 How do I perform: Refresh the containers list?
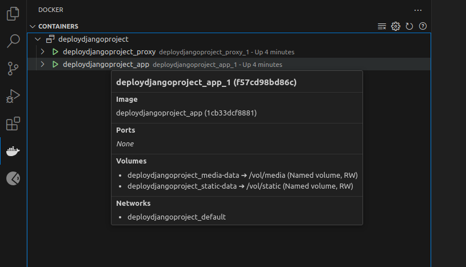pos(409,26)
